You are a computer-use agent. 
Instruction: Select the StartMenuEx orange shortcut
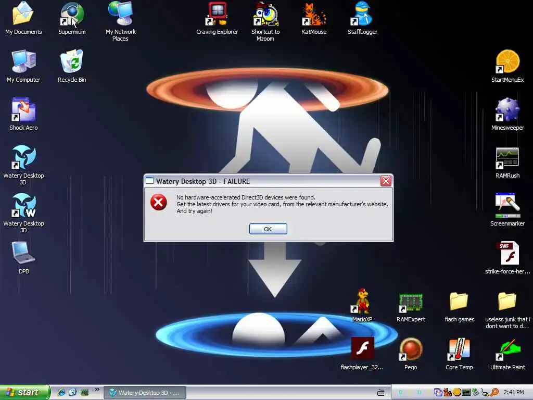(x=507, y=66)
